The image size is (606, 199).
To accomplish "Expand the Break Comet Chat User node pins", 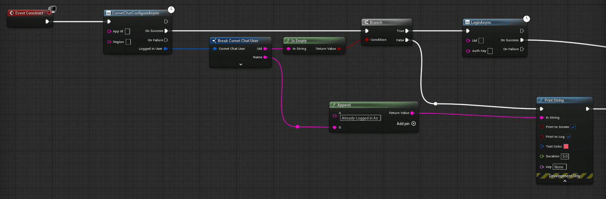I will pos(241,64).
